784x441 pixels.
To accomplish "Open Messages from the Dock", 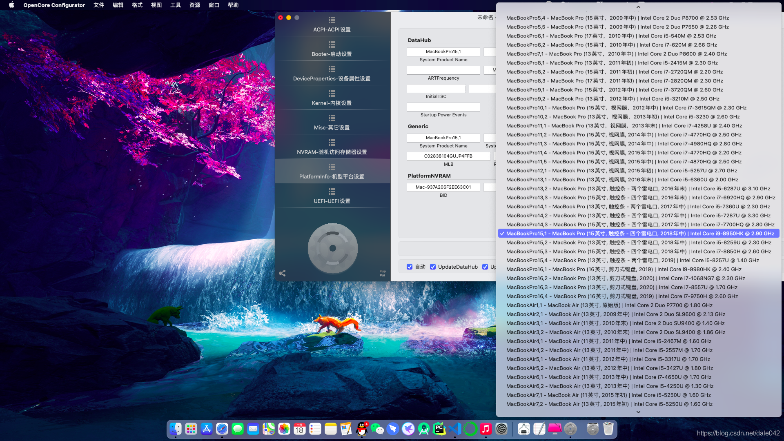I will coord(238,429).
